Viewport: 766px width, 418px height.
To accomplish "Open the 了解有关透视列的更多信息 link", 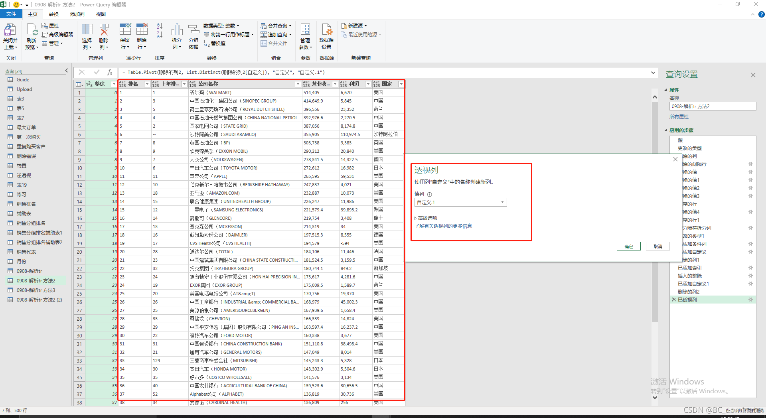I will click(x=443, y=226).
